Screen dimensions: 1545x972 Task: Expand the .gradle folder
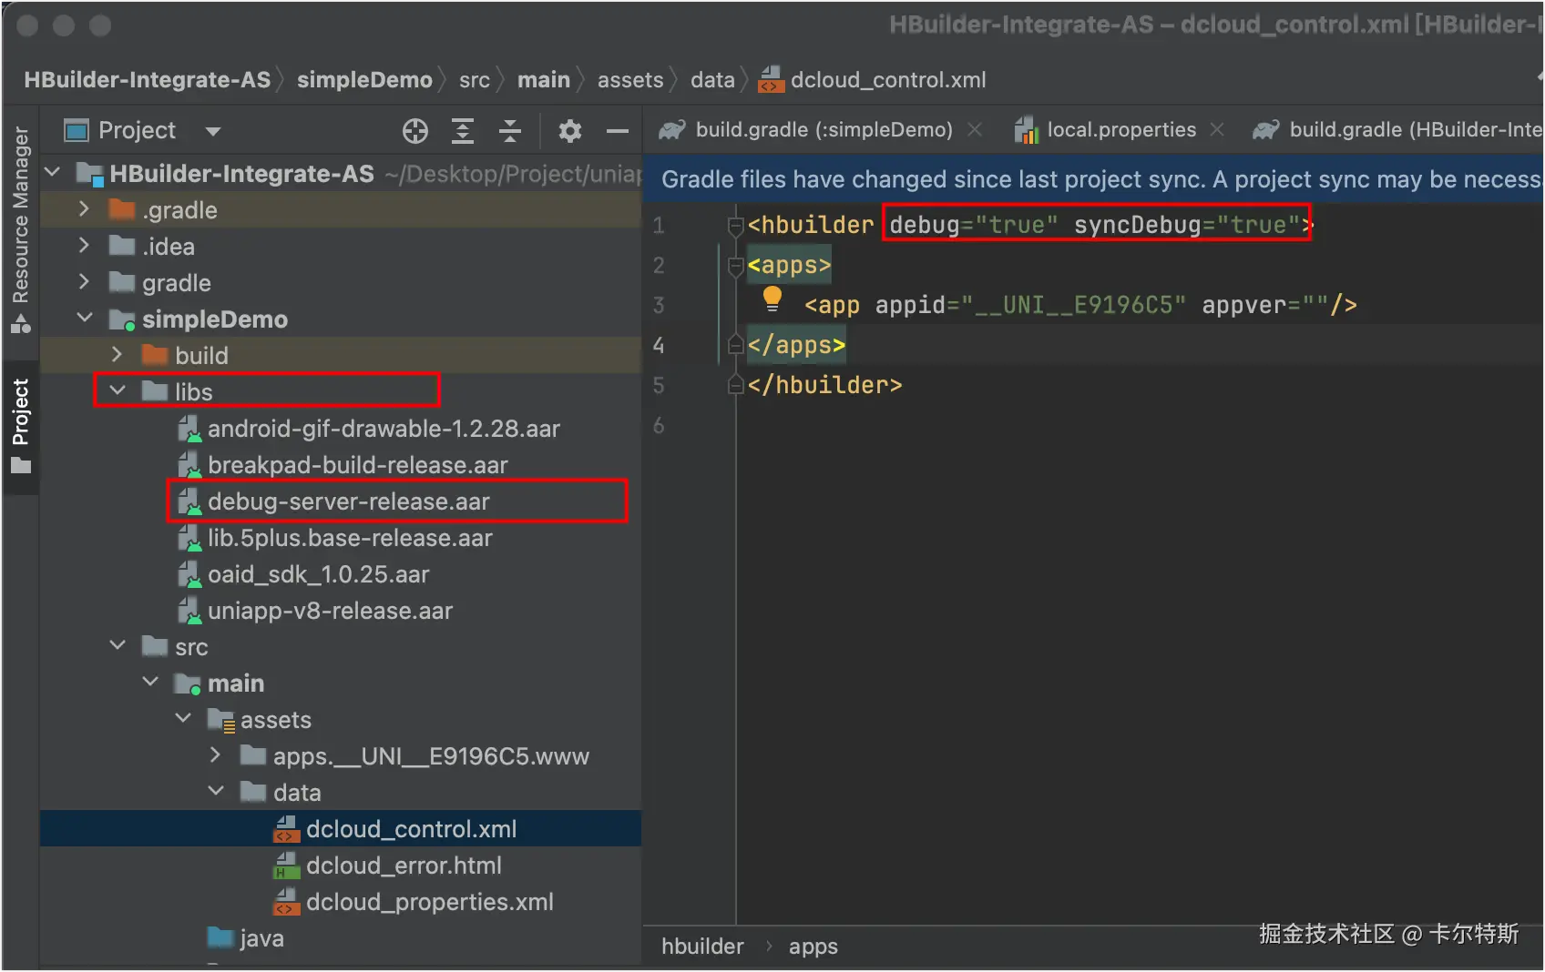pyautogui.click(x=85, y=209)
